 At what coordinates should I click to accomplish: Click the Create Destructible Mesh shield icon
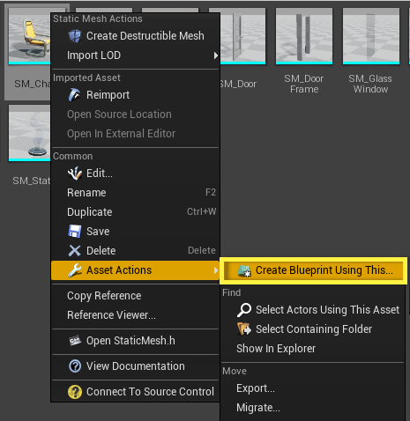75,36
